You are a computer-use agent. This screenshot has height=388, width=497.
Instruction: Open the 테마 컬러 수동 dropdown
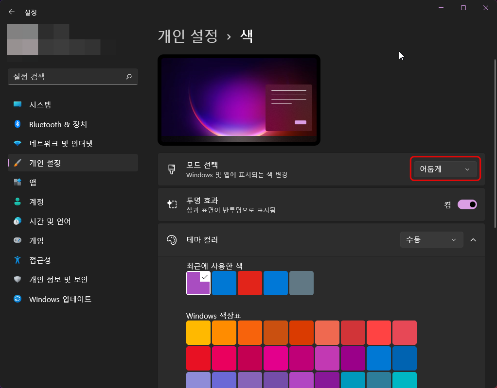[431, 239]
